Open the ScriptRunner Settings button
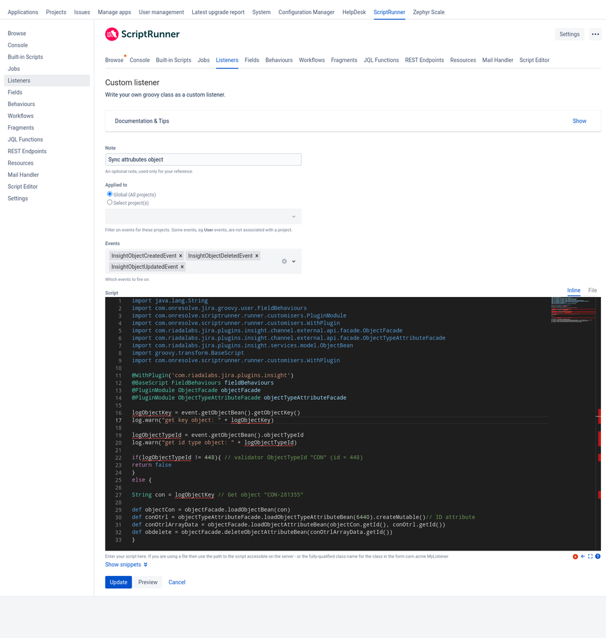606x638 pixels. coord(570,34)
